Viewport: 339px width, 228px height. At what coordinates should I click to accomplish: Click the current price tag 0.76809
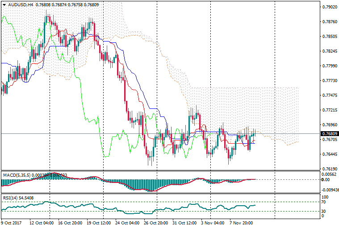[x=329, y=133]
